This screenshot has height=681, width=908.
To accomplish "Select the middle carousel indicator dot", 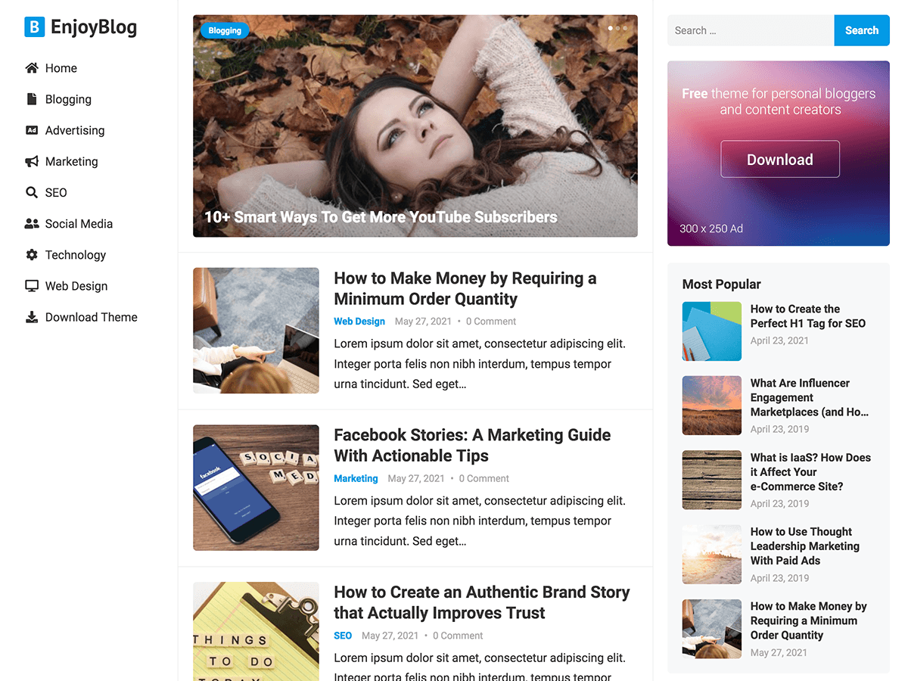I will (619, 28).
